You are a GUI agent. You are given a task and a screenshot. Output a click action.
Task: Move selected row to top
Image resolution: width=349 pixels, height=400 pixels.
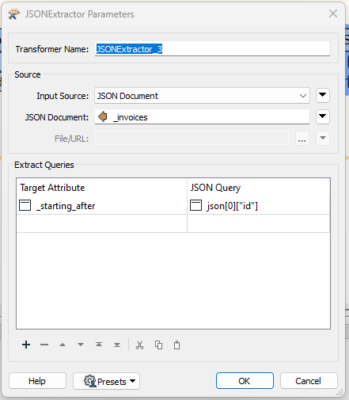tap(99, 345)
